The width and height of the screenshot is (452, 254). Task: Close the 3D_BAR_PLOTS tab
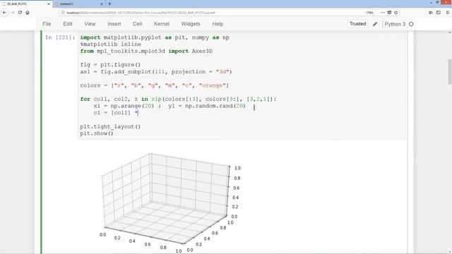(x=49, y=4)
